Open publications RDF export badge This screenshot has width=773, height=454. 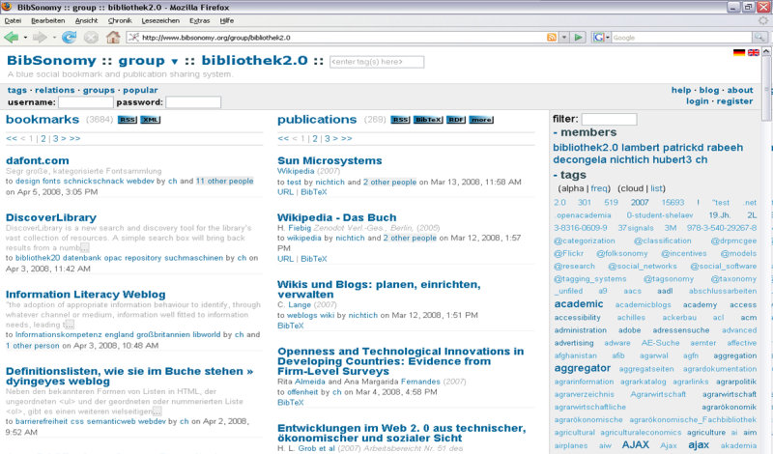coord(456,120)
